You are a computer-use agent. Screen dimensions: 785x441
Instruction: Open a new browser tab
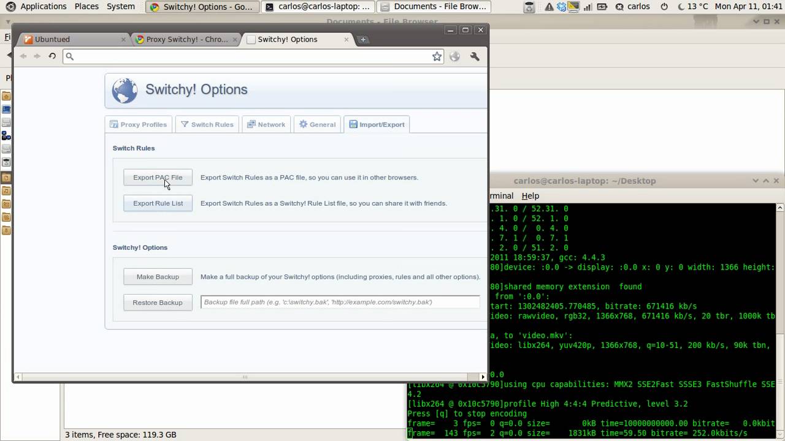(363, 39)
